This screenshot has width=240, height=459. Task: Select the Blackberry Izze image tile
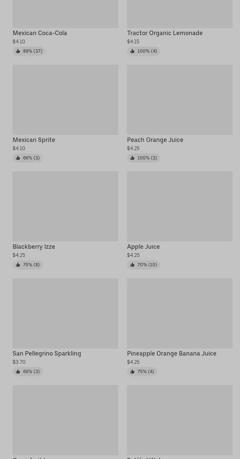65,207
